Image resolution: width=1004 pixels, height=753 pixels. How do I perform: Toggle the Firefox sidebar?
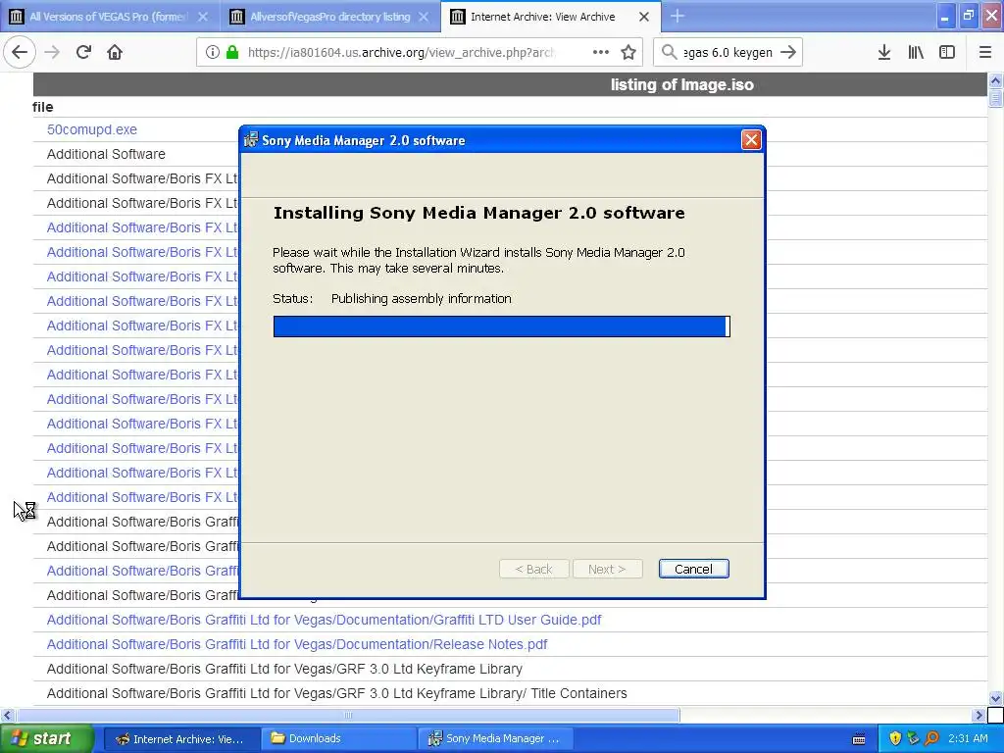point(947,53)
